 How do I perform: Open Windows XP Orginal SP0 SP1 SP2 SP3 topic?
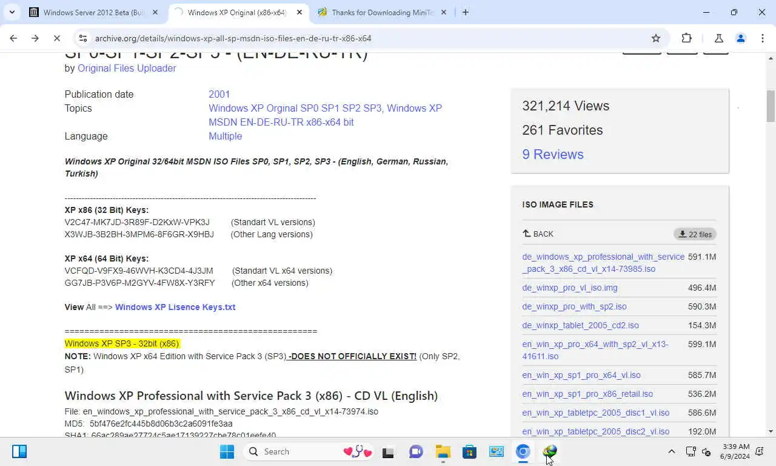tap(295, 108)
